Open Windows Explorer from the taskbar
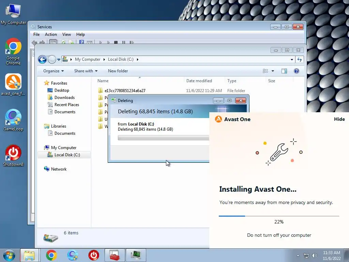This screenshot has height=262, width=349. (x=29, y=255)
